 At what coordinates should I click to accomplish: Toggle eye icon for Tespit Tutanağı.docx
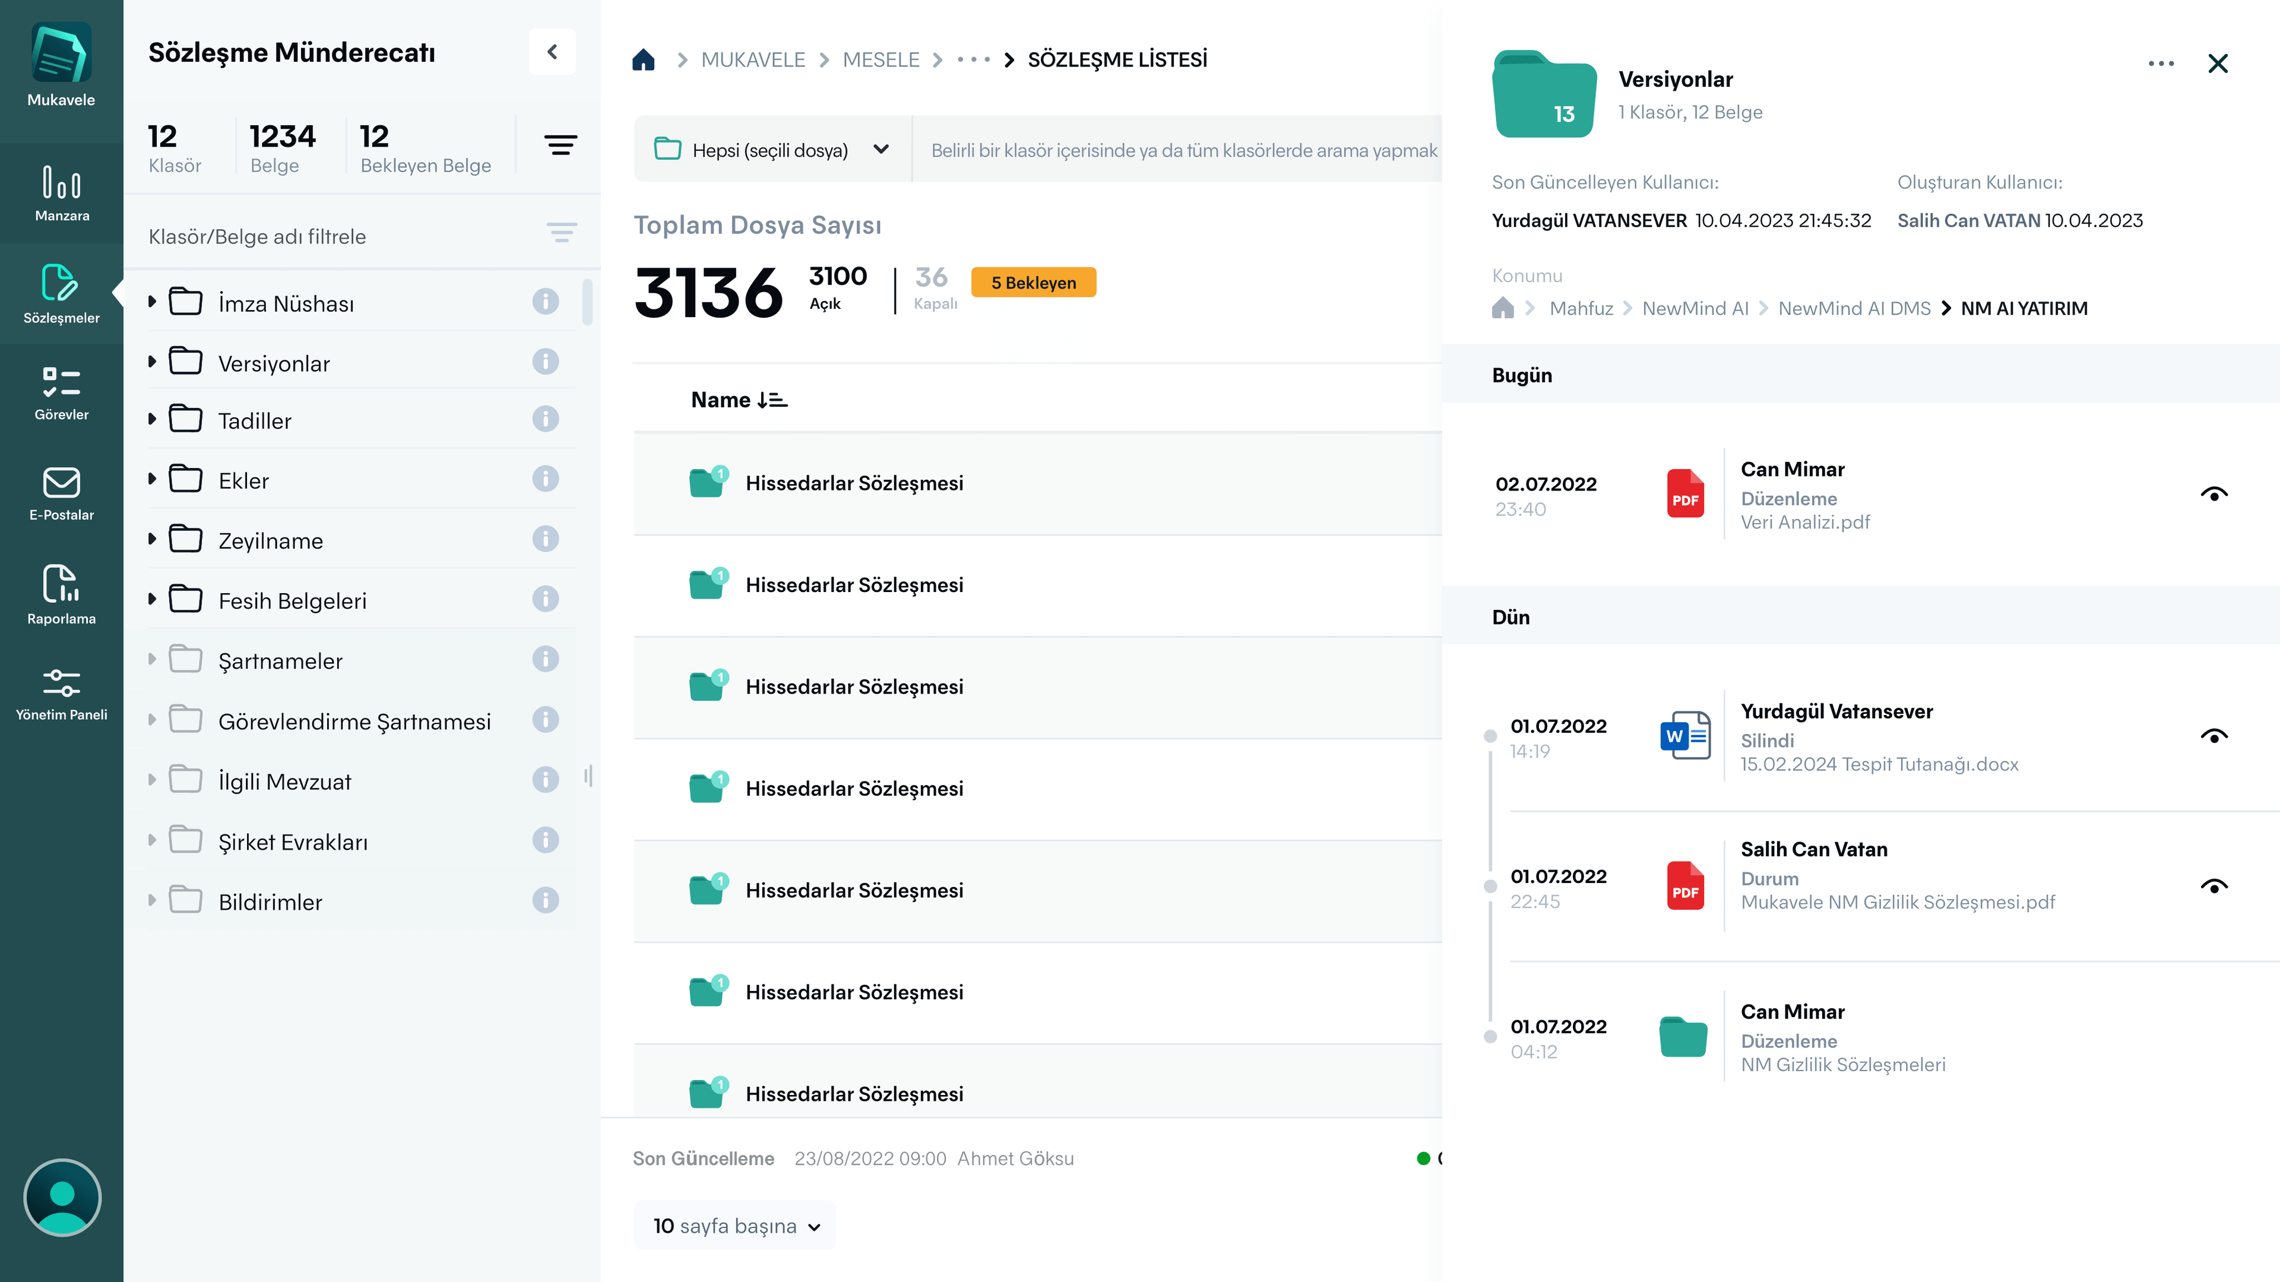[2213, 736]
